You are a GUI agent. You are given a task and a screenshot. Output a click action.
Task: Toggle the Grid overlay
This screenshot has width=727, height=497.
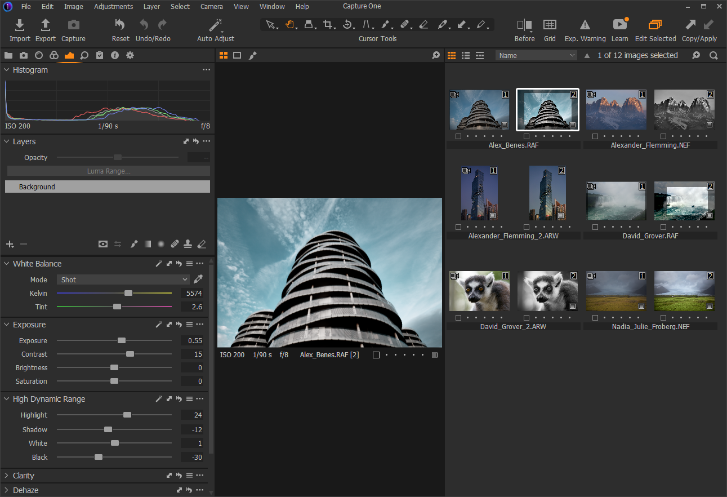click(550, 25)
